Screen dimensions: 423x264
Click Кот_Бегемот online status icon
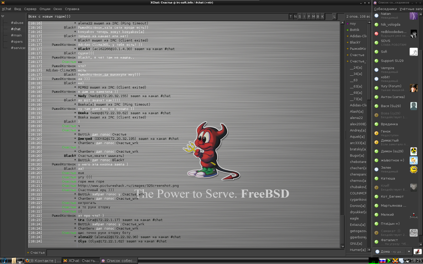[x=376, y=197]
